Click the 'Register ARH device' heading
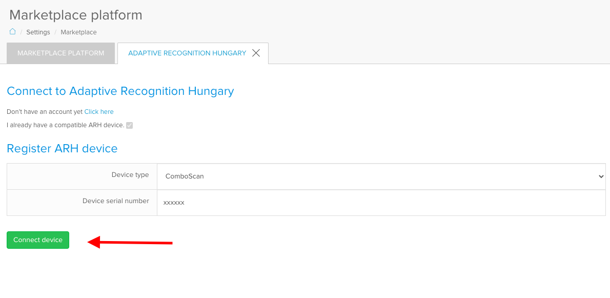This screenshot has width=610, height=298. [x=62, y=149]
